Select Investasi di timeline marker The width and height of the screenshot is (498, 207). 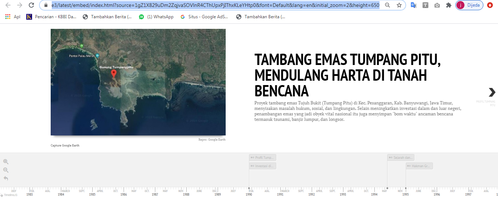tap(262, 166)
